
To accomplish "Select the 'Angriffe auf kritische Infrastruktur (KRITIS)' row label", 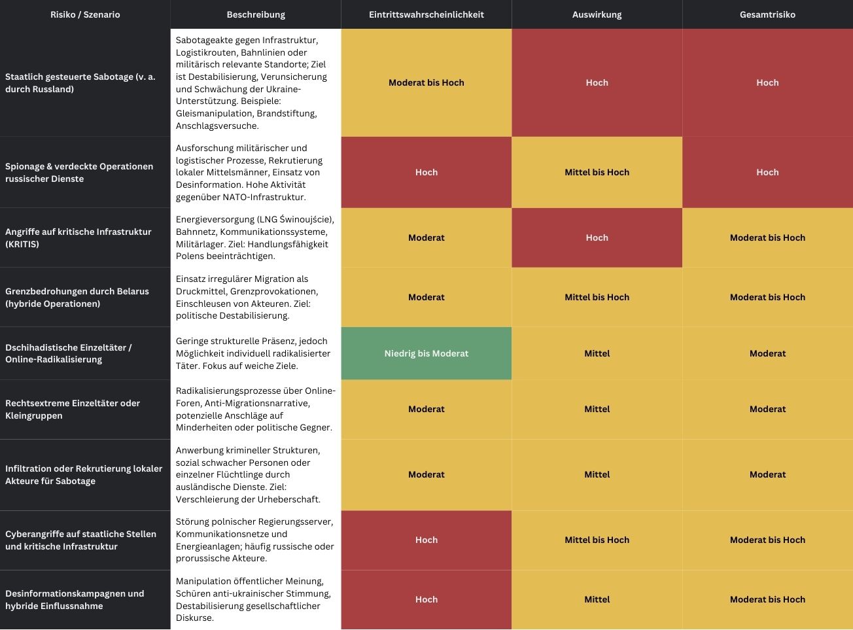I will point(78,238).
